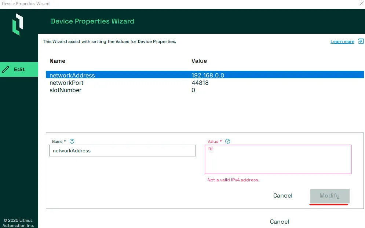Click the help icon next to Name
The width and height of the screenshot is (365, 228).
coord(72,141)
